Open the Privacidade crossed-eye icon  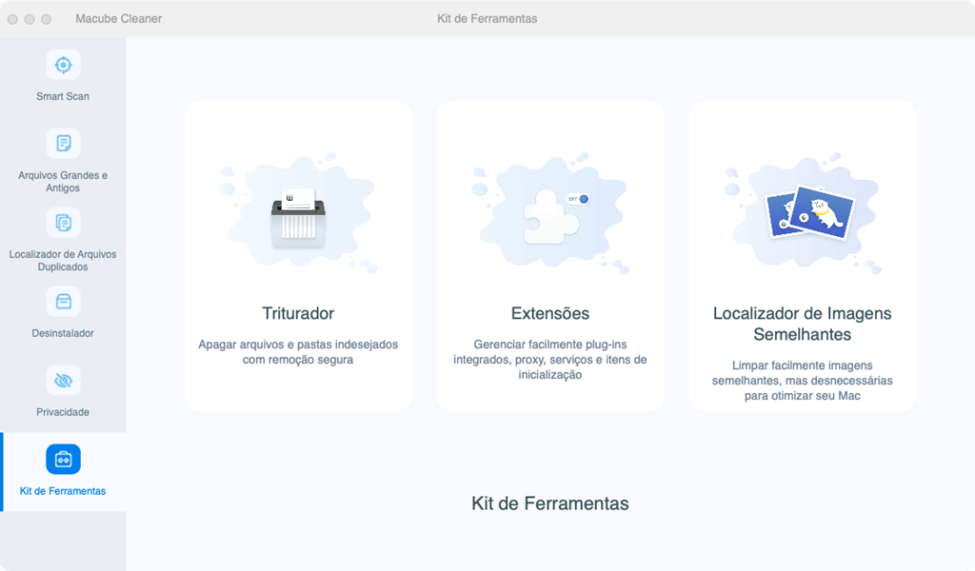[63, 381]
